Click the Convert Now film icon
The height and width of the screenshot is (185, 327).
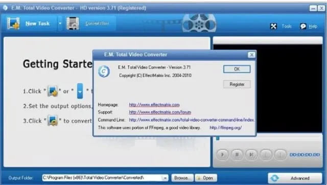pyautogui.click(x=73, y=23)
